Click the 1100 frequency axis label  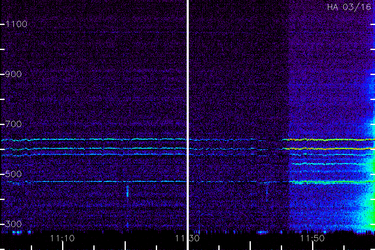16,24
